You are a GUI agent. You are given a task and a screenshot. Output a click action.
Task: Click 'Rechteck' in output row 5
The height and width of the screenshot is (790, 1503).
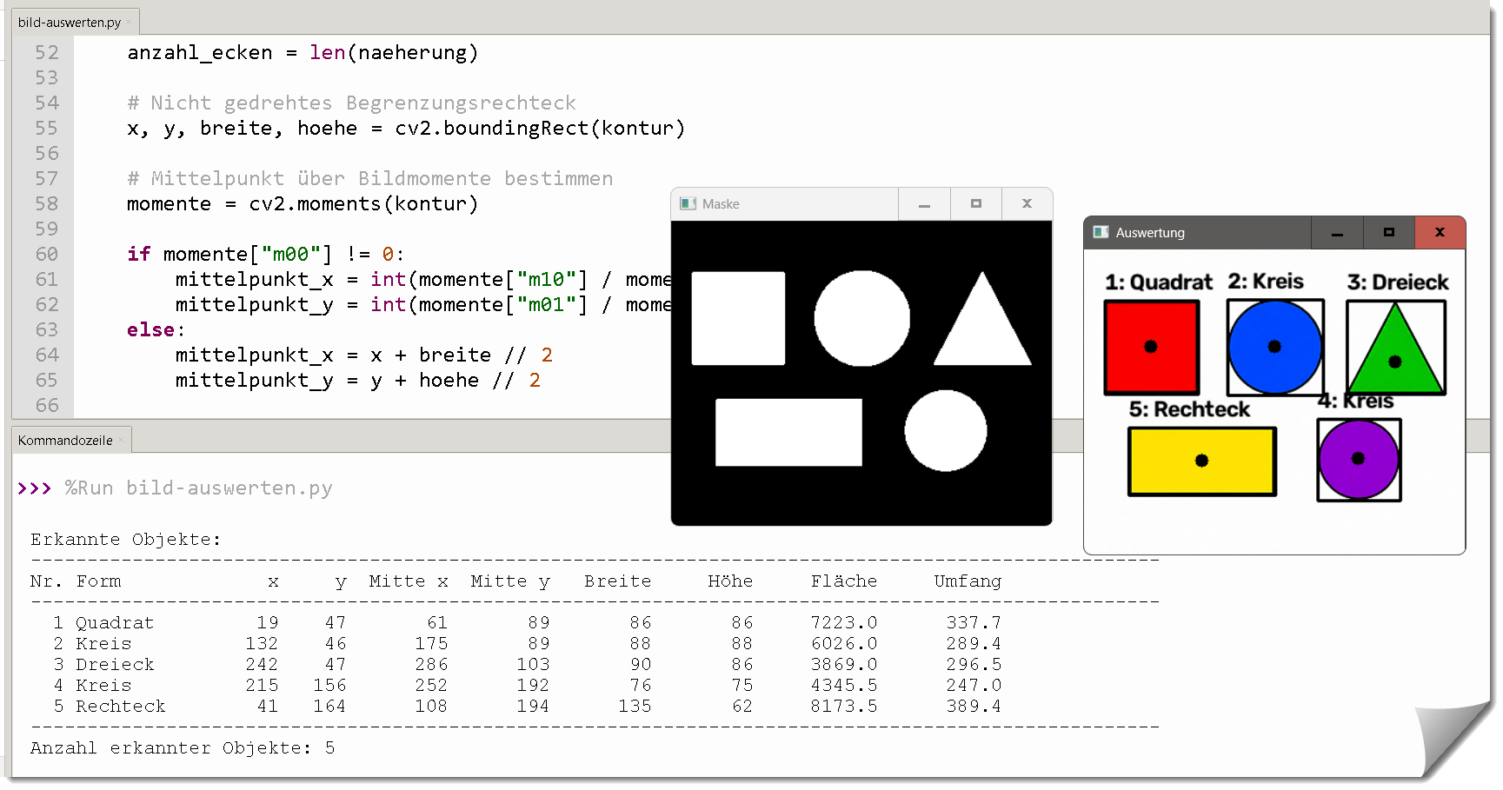click(120, 707)
